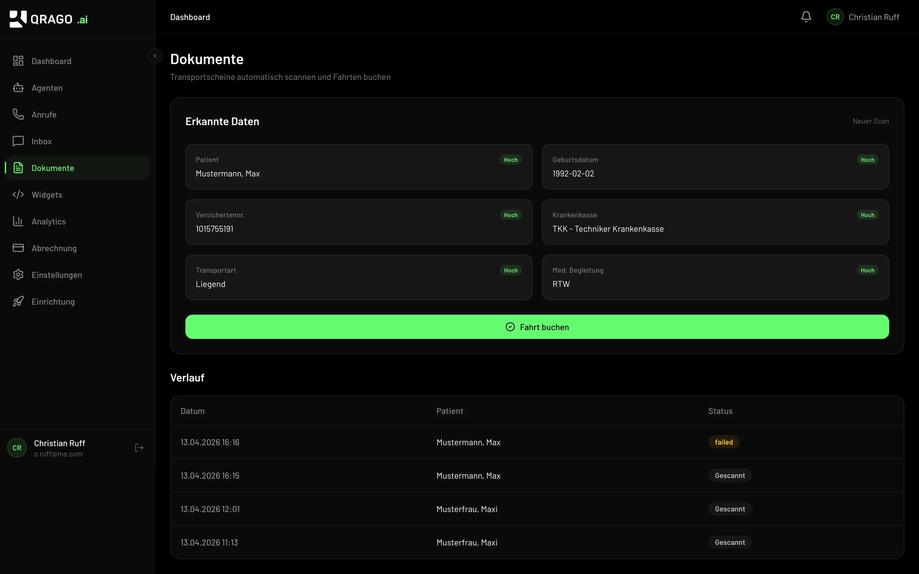Screen dimensions: 919x574
Task: Click the Med. Begleitung field RTW
Action: tap(715, 277)
